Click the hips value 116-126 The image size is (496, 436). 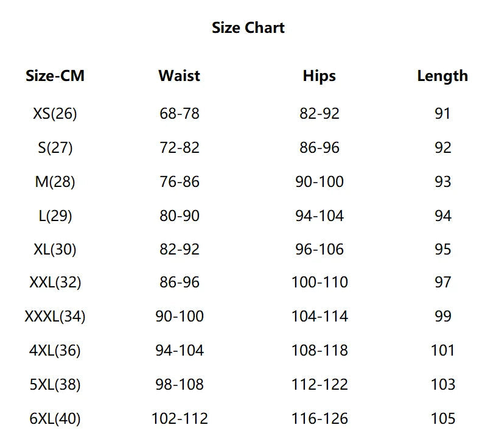click(x=320, y=419)
